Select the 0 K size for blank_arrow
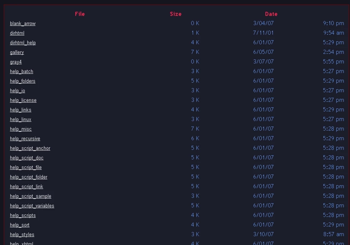Viewport: 350px width, 245px height. [x=195, y=23]
